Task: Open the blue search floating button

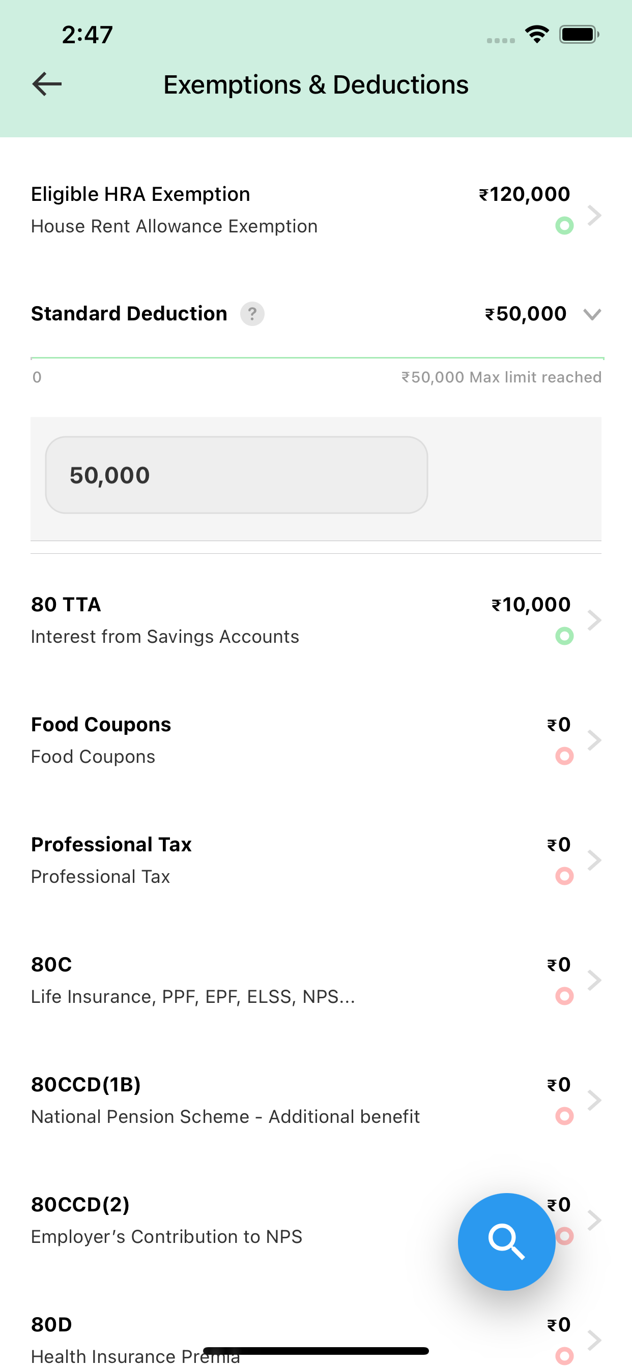Action: pyautogui.click(x=507, y=1242)
